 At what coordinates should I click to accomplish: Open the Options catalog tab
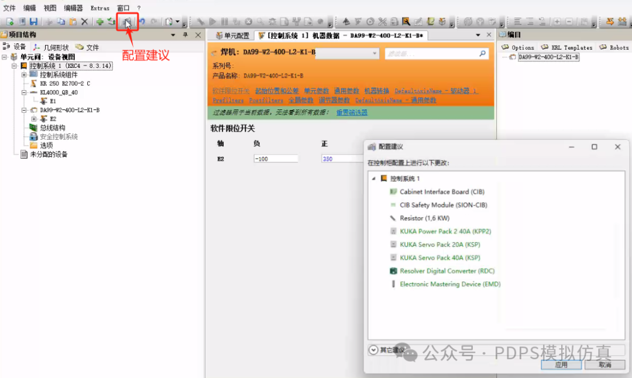(518, 47)
